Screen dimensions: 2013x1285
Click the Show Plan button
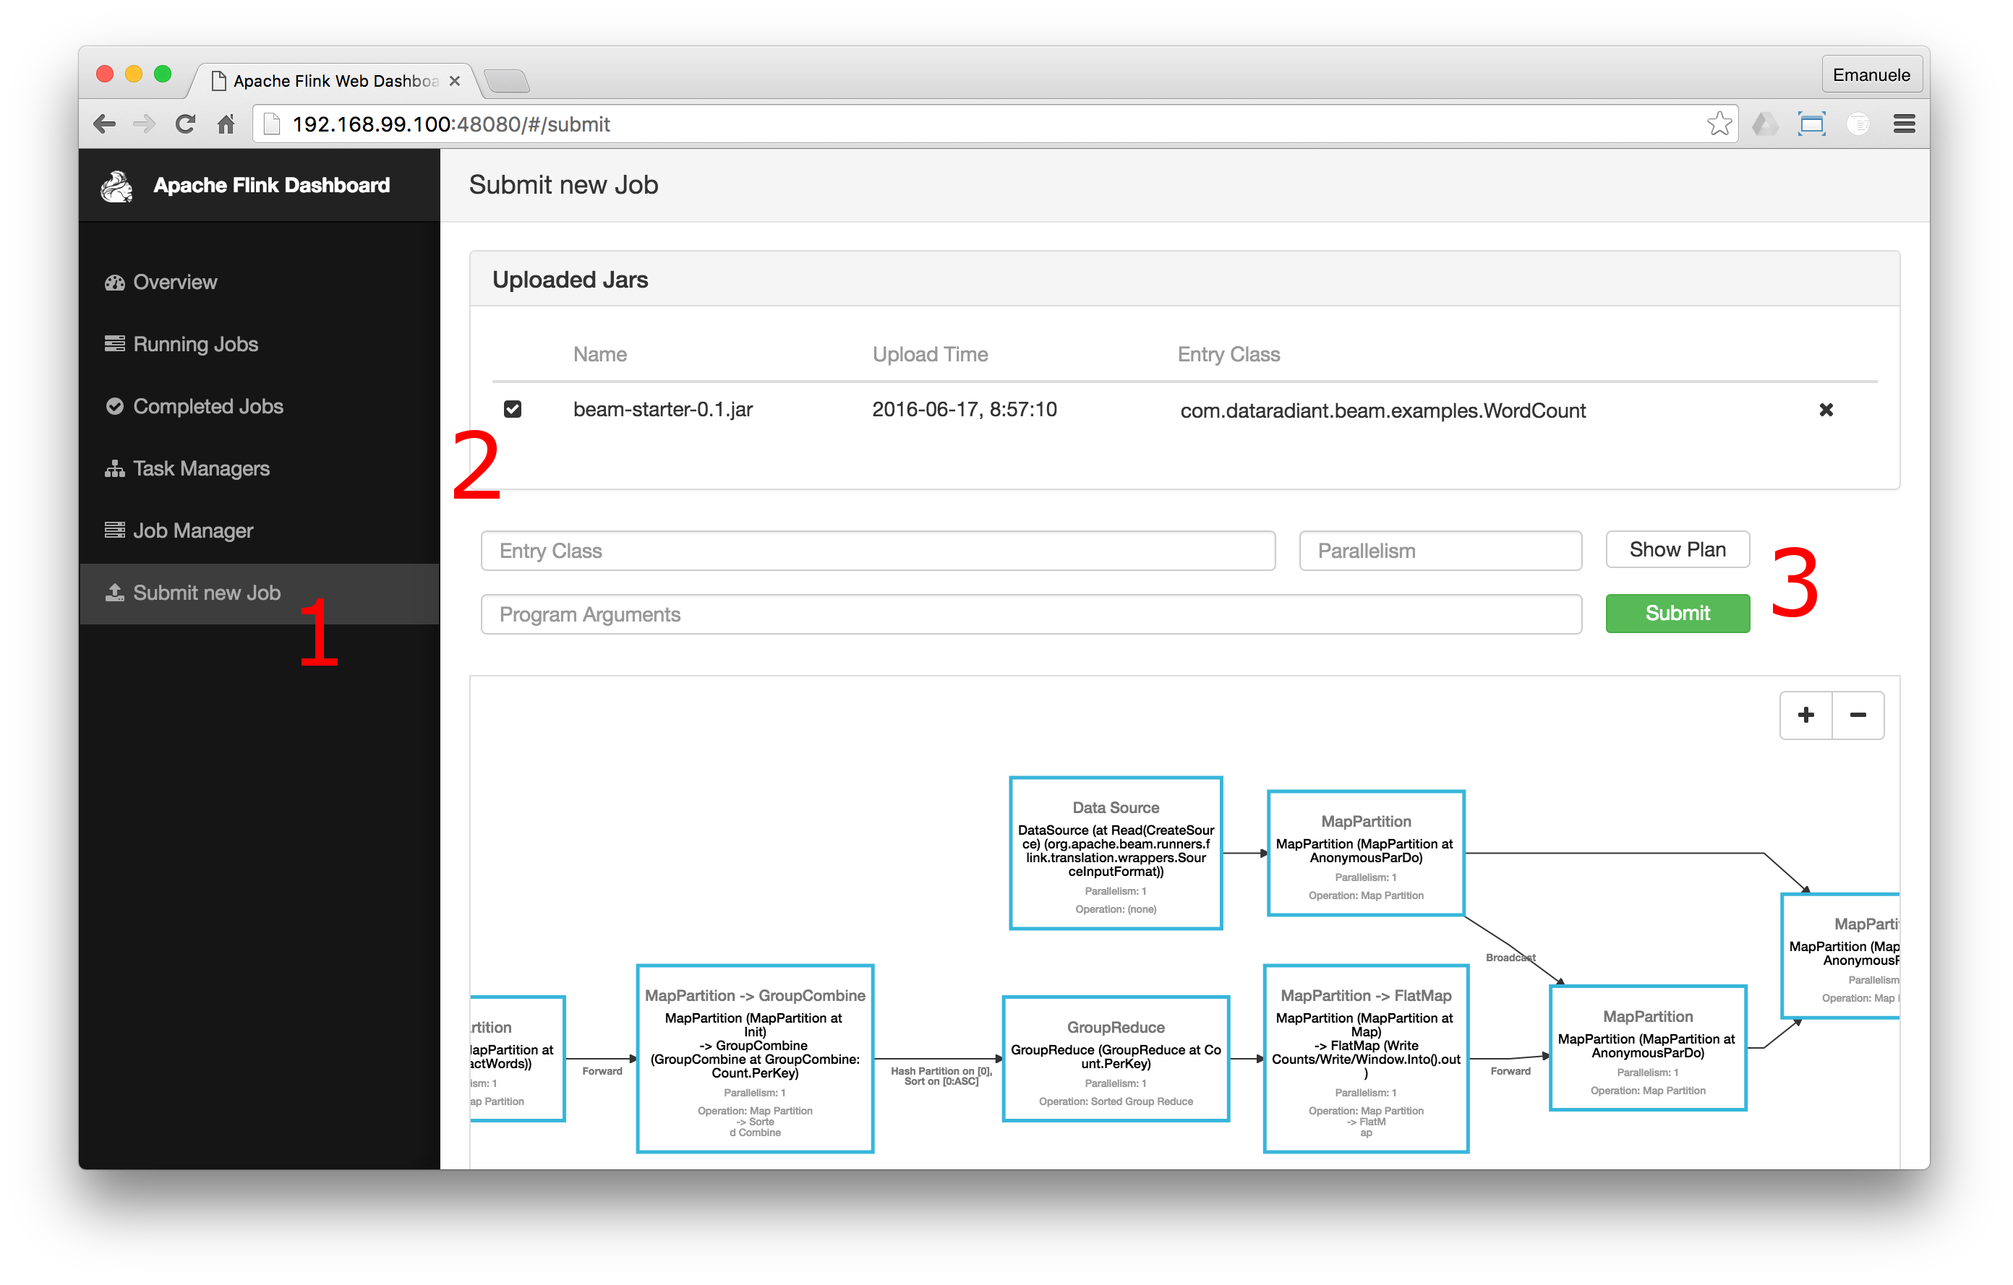(1678, 550)
